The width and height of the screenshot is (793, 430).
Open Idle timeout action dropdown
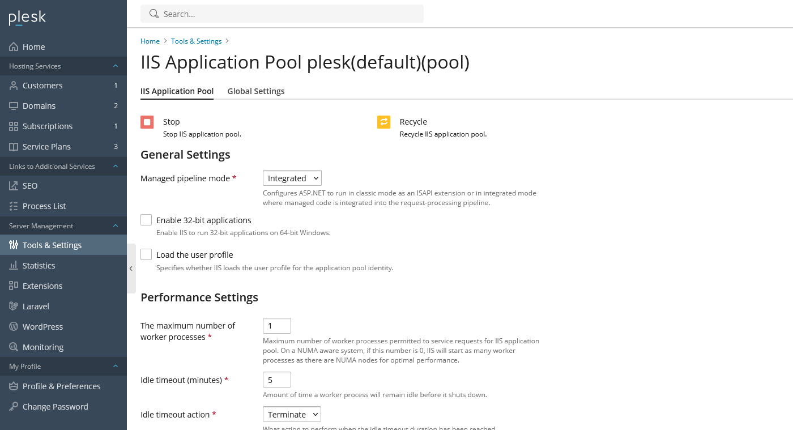[292, 415]
